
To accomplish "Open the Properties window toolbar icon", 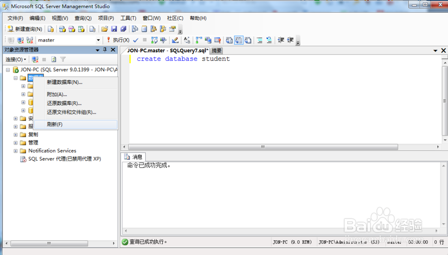I will coord(172,29).
